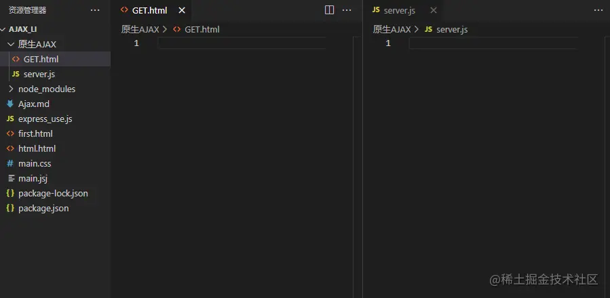Click the braces icon beside package.json
The image size is (610, 298).
(10, 208)
